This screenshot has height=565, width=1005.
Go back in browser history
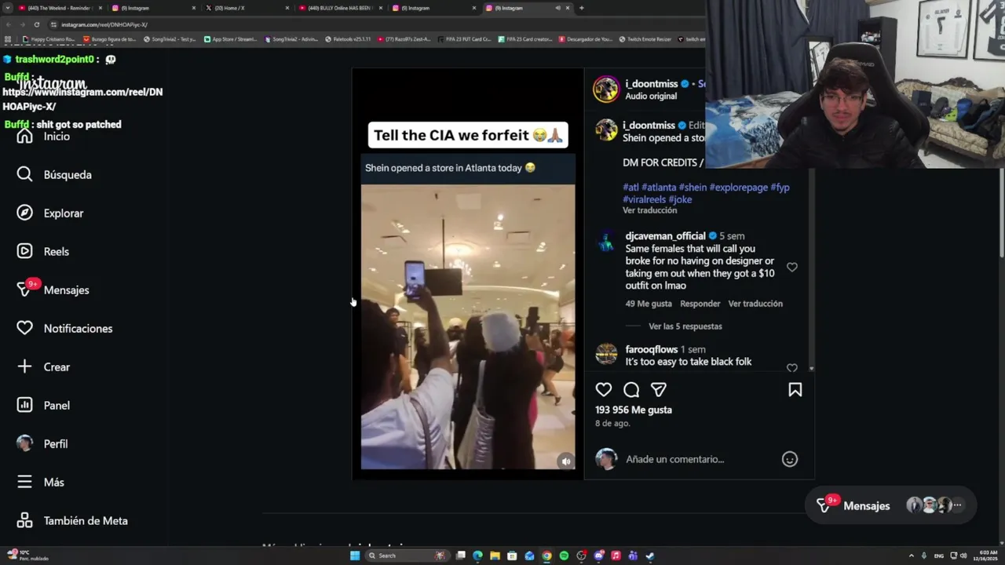point(8,24)
